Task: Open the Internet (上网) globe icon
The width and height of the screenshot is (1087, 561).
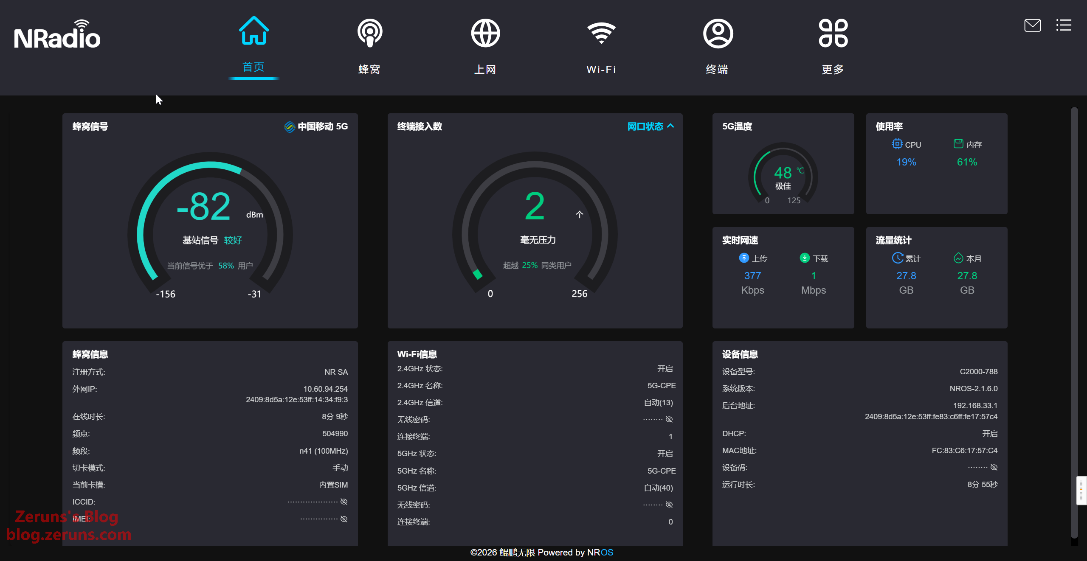Action: coord(485,33)
